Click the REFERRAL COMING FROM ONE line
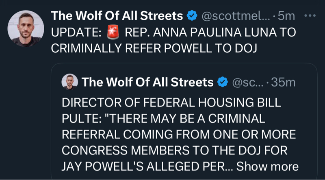 pyautogui.click(x=179, y=134)
